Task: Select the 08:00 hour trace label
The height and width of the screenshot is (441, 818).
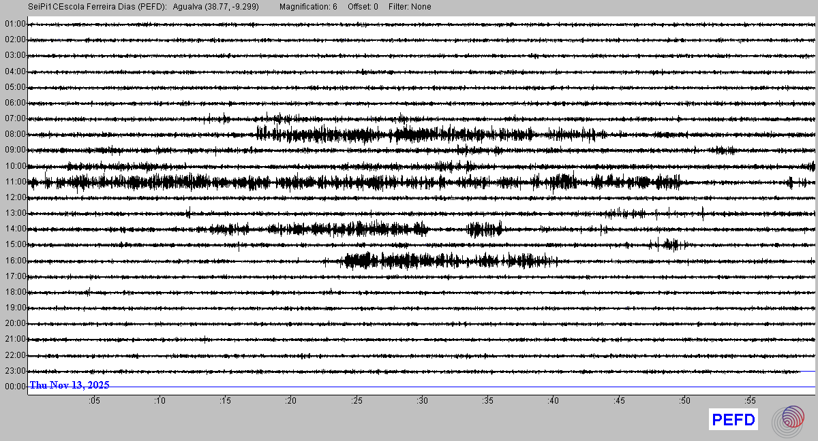Action: [14, 135]
